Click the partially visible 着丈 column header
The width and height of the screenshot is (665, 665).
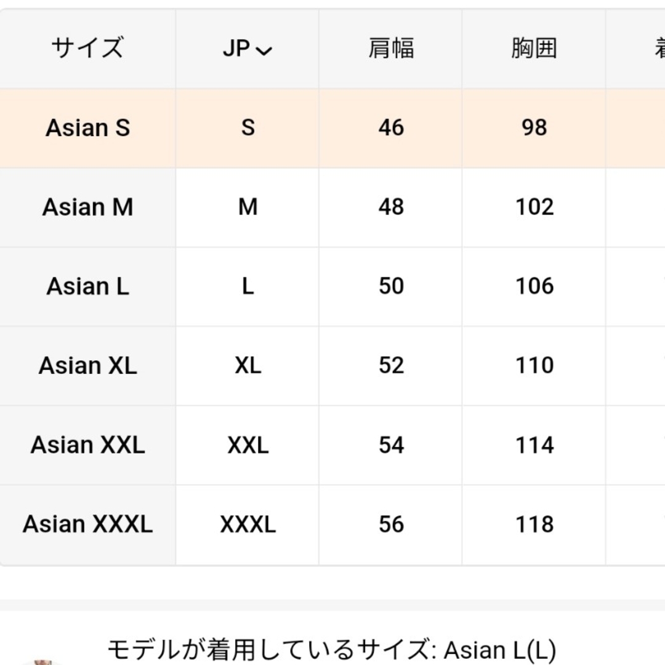tap(659, 48)
